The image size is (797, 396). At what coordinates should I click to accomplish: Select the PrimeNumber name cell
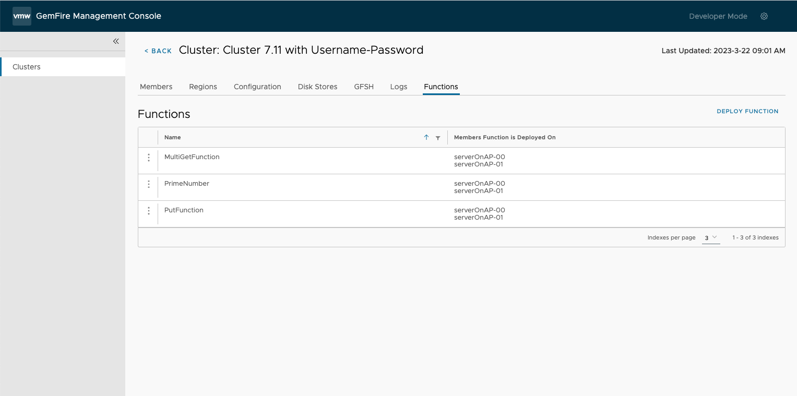(187, 183)
